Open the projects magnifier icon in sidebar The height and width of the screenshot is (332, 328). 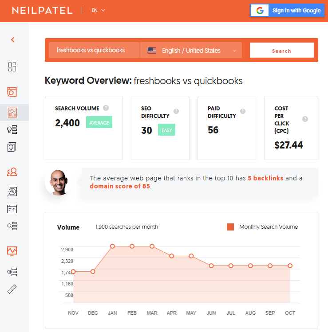12,92
